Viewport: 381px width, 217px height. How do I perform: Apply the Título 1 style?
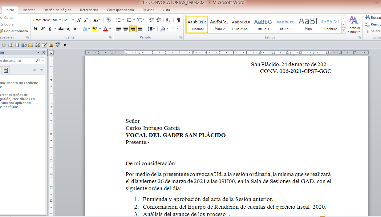pos(263,25)
